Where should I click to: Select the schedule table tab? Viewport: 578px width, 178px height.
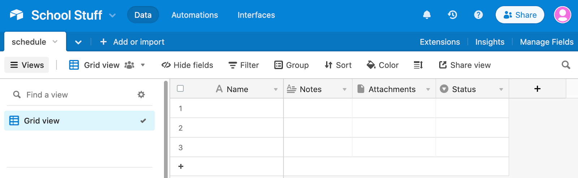(x=35, y=42)
